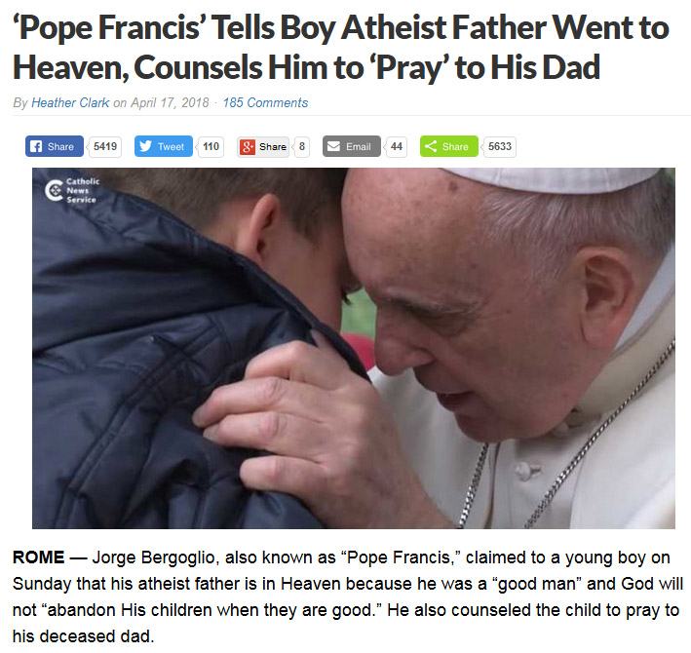The height and width of the screenshot is (653, 691).
Task: Open the Tweet count bubble 110
Action: (211, 146)
